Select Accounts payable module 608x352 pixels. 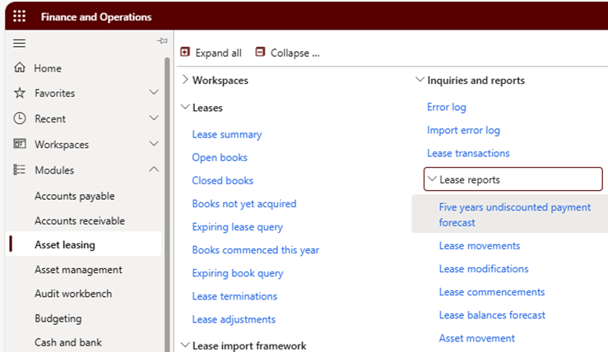pos(74,196)
